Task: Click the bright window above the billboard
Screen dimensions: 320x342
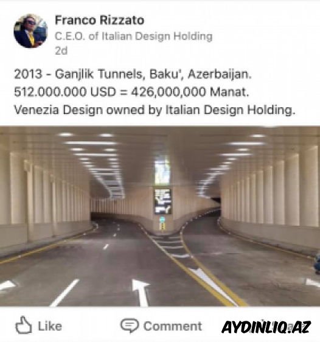Action: (x=162, y=171)
